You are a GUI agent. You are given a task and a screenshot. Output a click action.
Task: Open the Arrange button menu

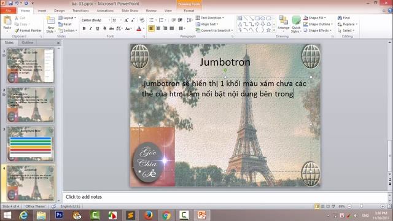pos(284,25)
